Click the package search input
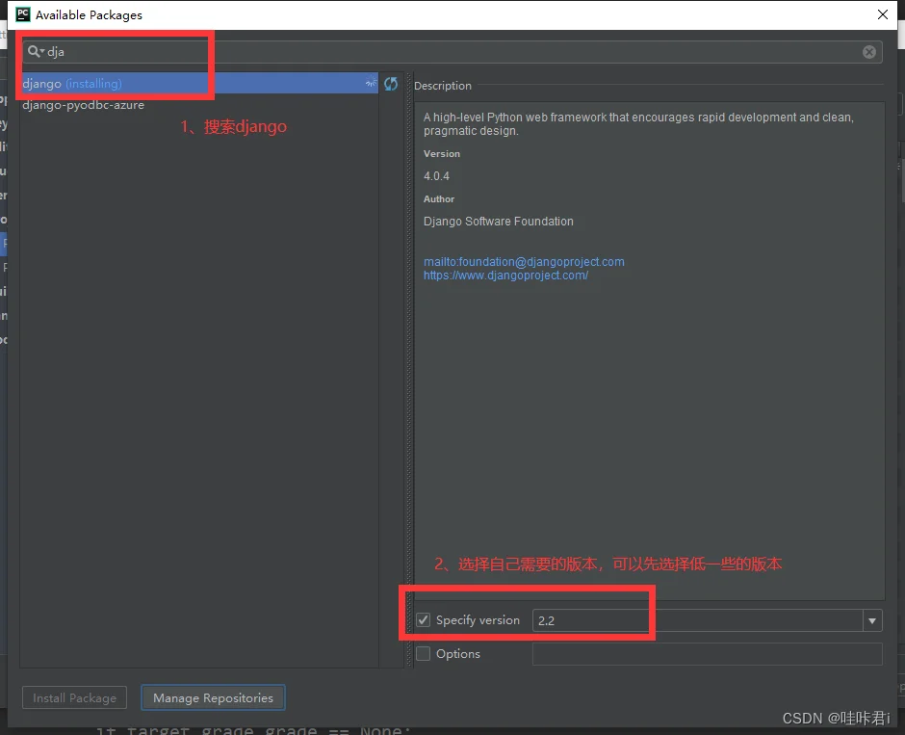This screenshot has width=905, height=735. pyautogui.click(x=452, y=52)
